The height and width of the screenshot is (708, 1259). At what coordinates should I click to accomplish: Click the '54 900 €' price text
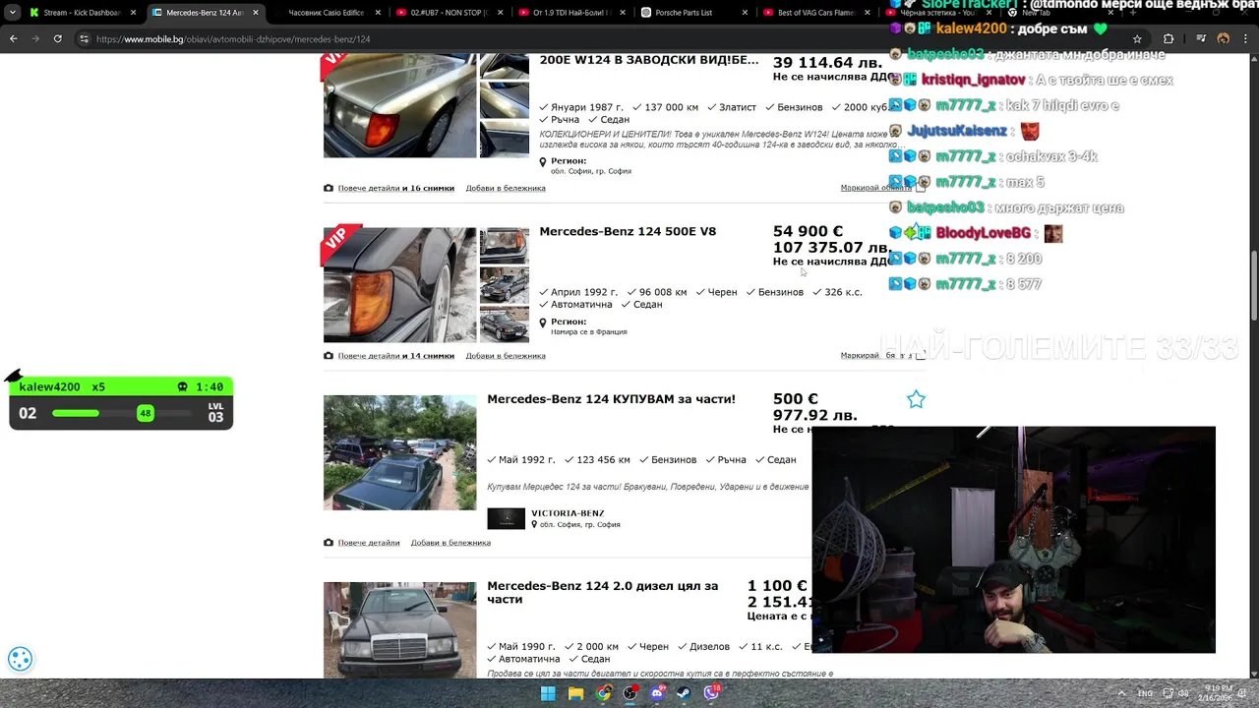808,231
